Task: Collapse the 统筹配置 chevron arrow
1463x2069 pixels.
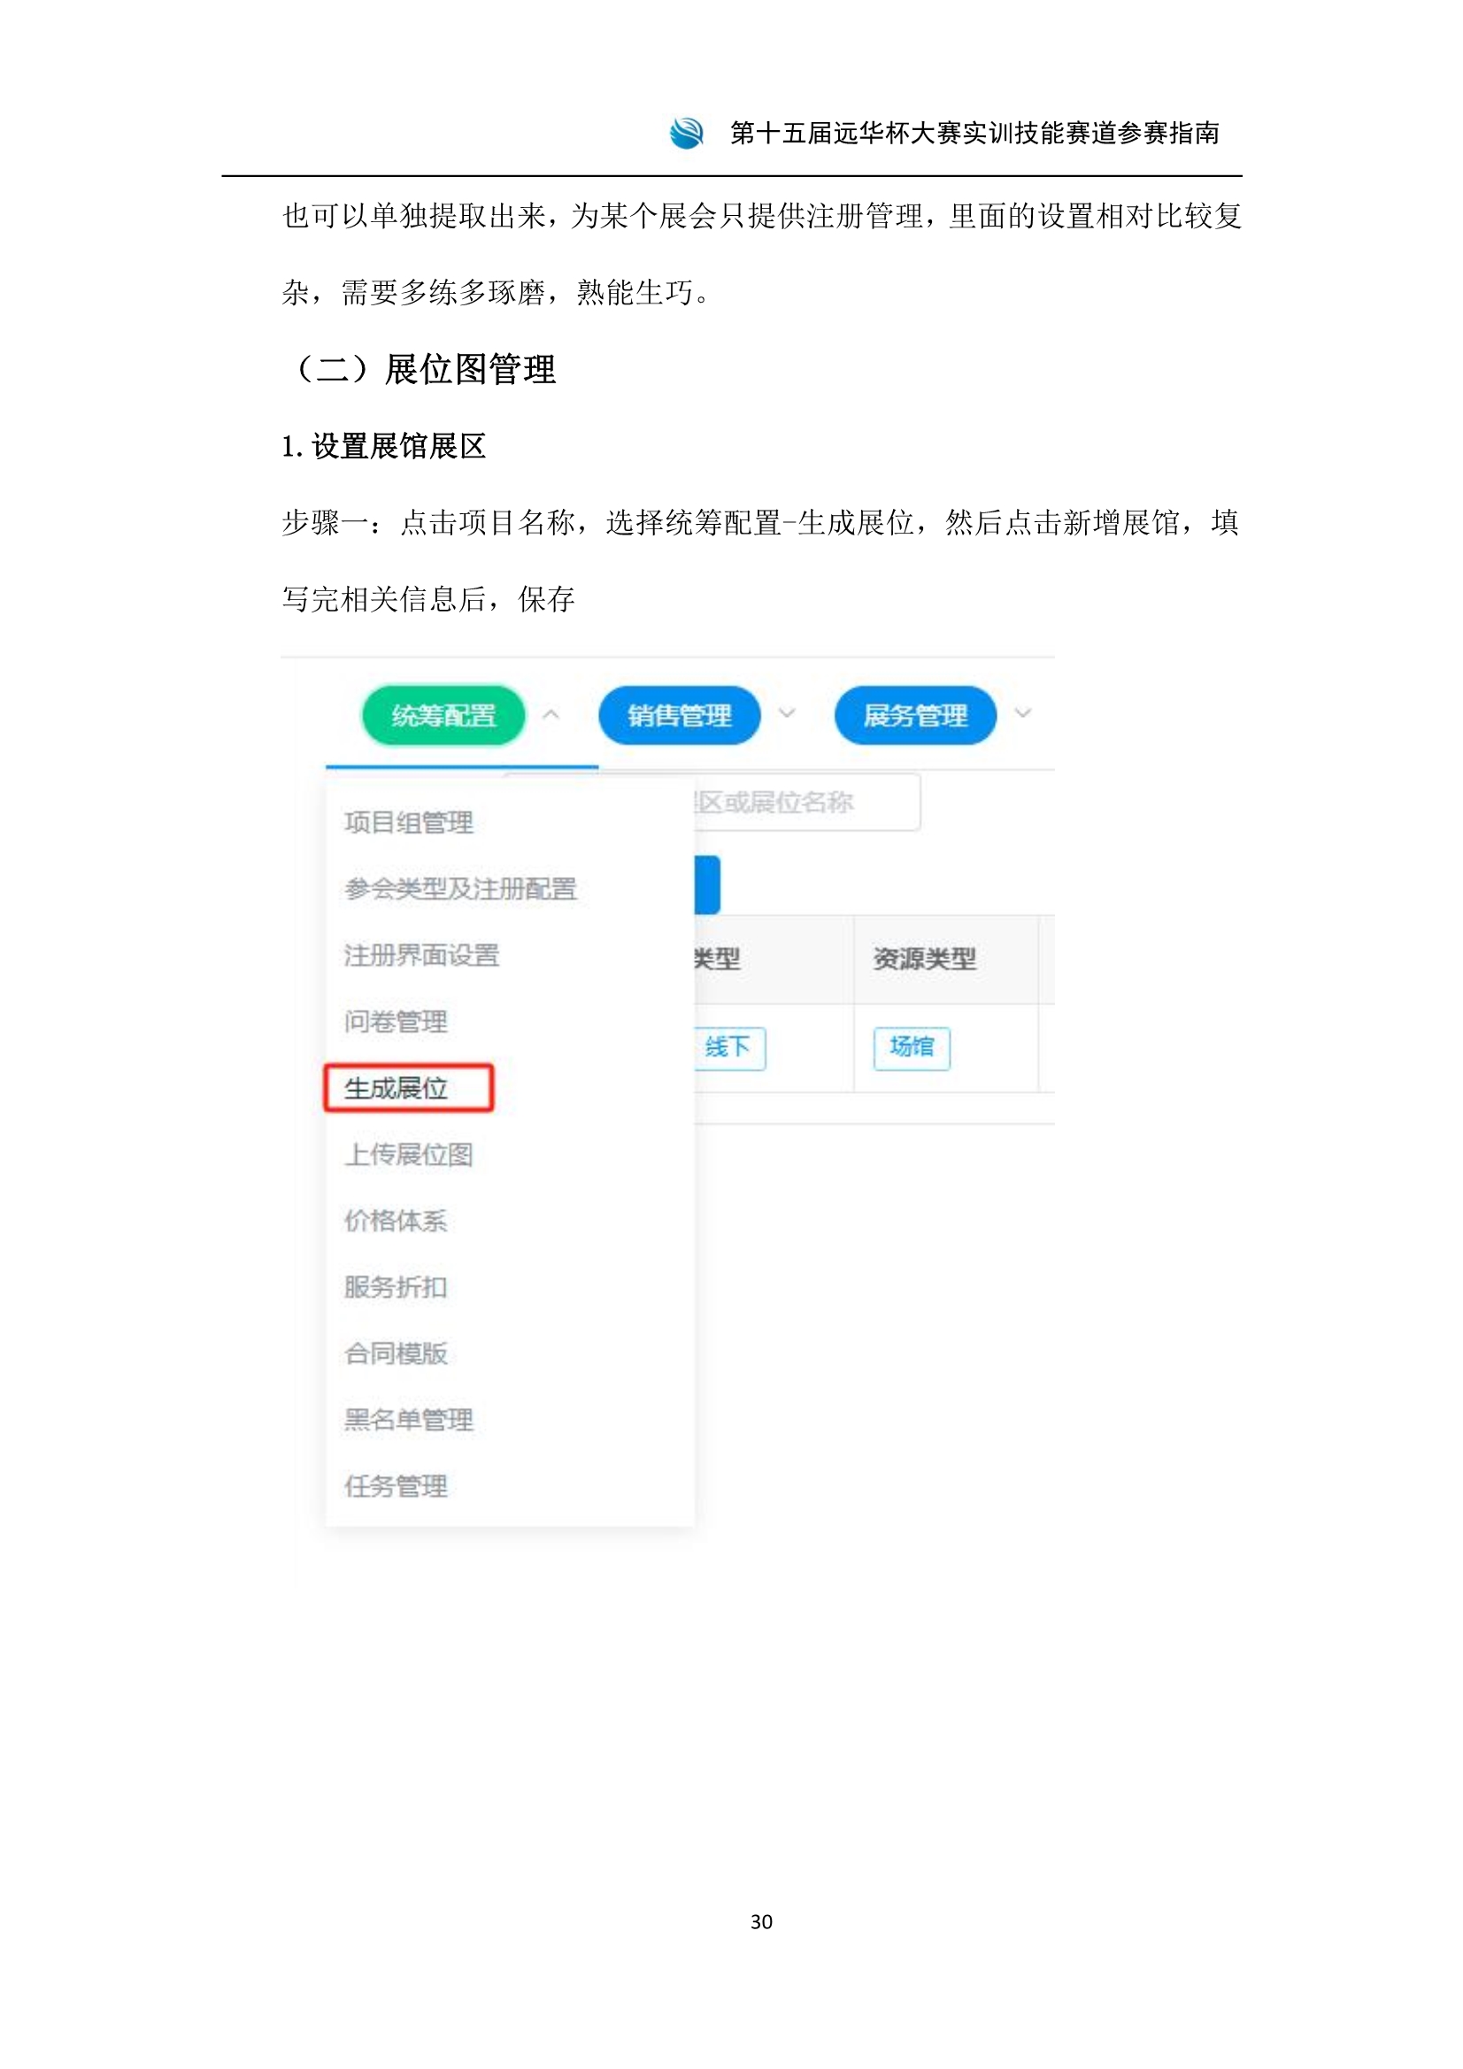Action: (551, 715)
